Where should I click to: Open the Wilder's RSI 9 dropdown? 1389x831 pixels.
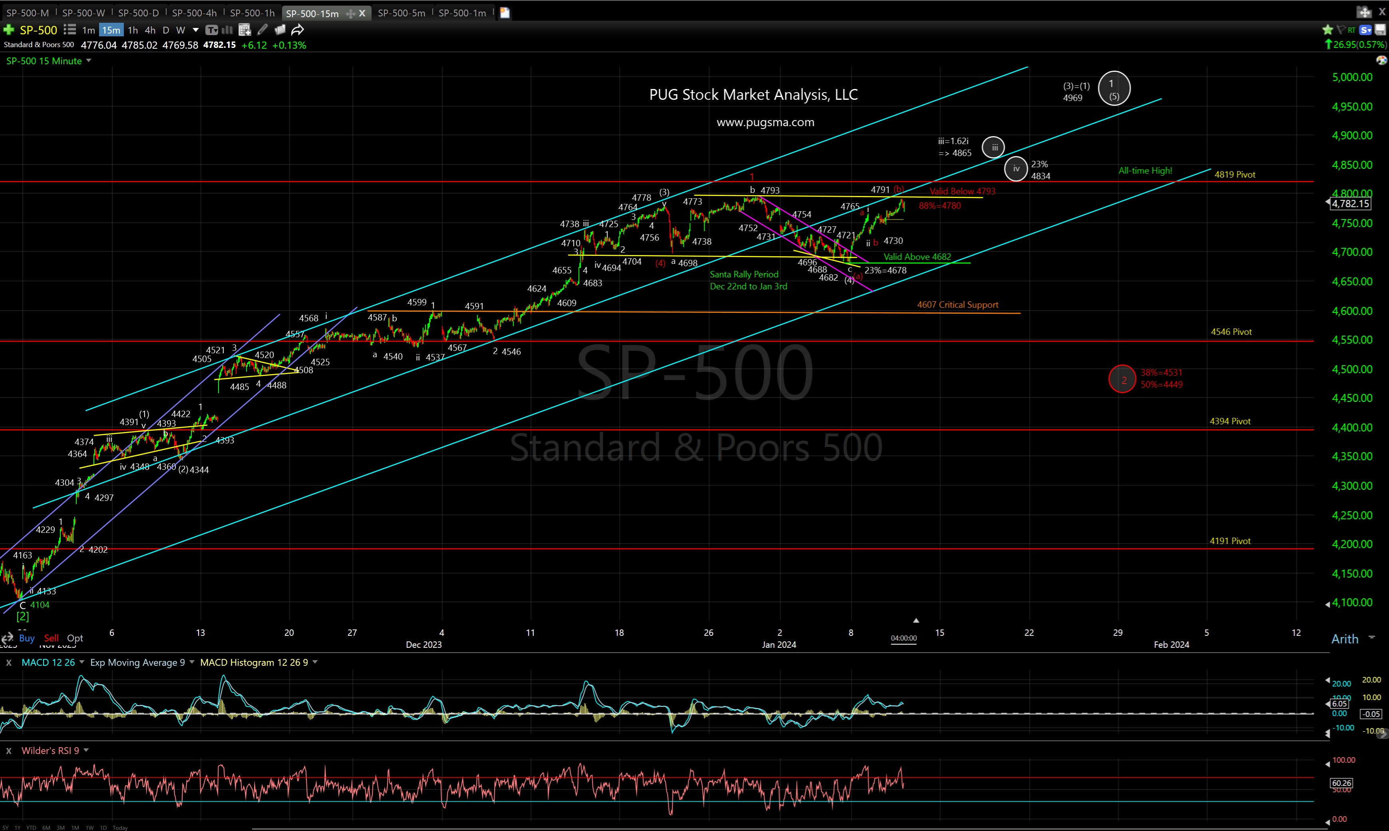(x=86, y=750)
